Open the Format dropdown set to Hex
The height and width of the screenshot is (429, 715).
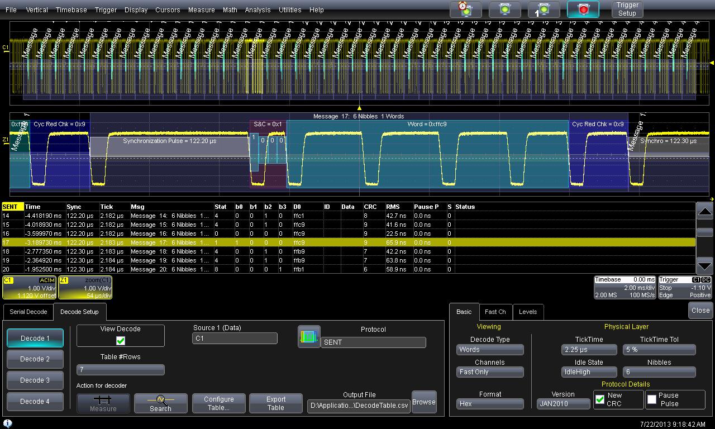click(490, 404)
